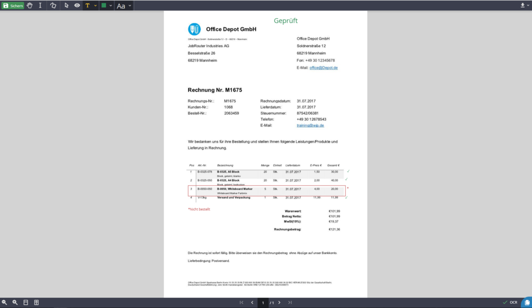Viewport: 532px width, 308px height.
Task: Open the Aa font size tool
Action: 121,6
